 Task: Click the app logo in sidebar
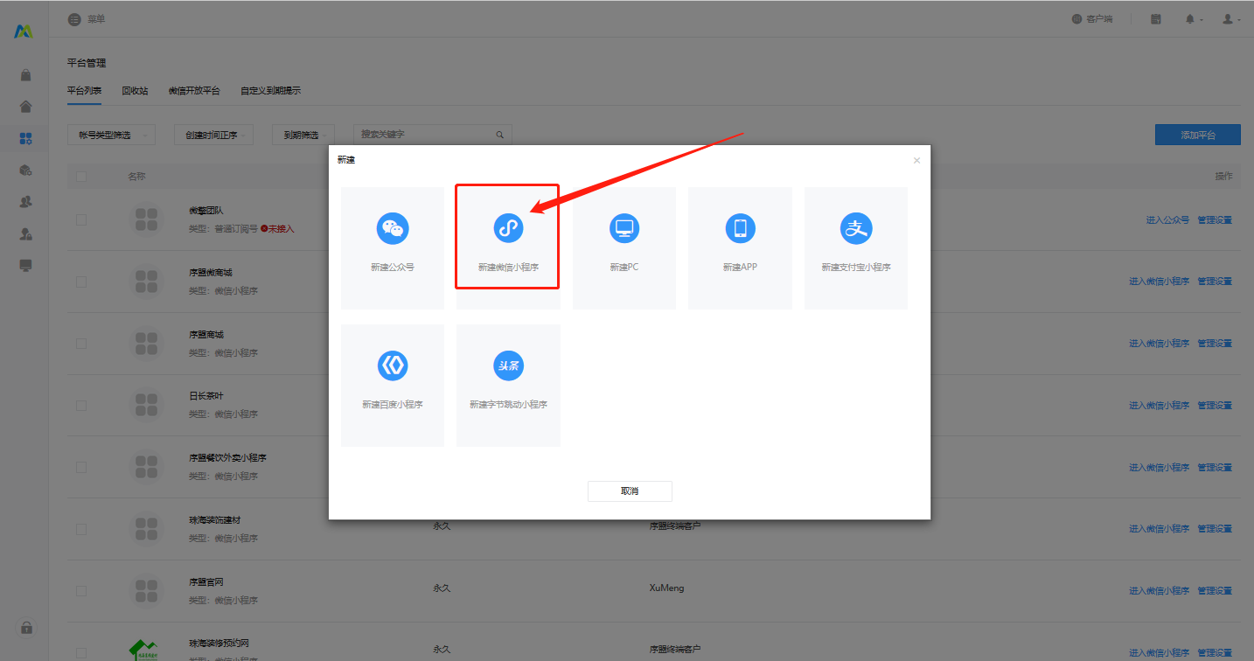click(x=24, y=31)
